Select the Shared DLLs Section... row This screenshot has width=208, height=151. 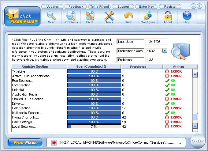tap(29, 99)
